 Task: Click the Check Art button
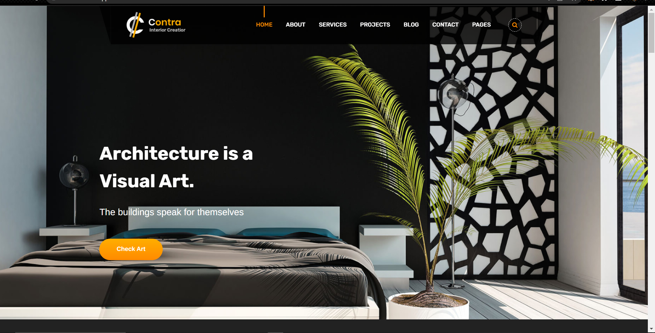coord(131,249)
